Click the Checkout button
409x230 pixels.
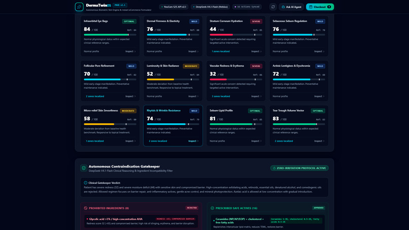tap(320, 7)
